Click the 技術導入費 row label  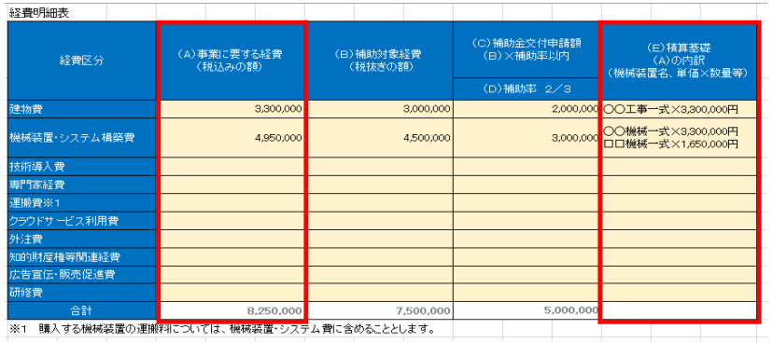[x=82, y=167]
